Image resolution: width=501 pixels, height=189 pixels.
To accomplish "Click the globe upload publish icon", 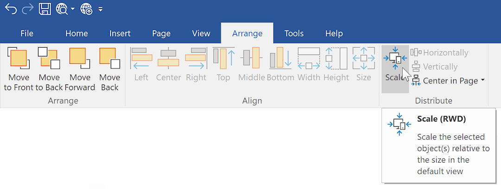I will (x=86, y=8).
